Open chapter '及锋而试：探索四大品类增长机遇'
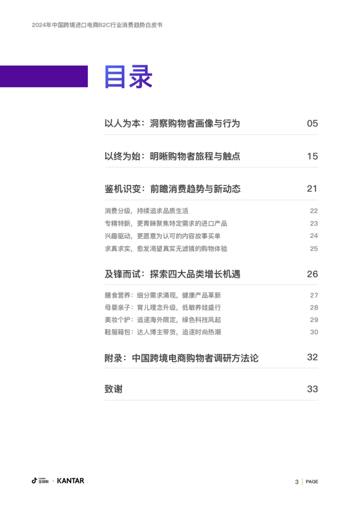Screen dimensions: 350x506 click(x=172, y=274)
